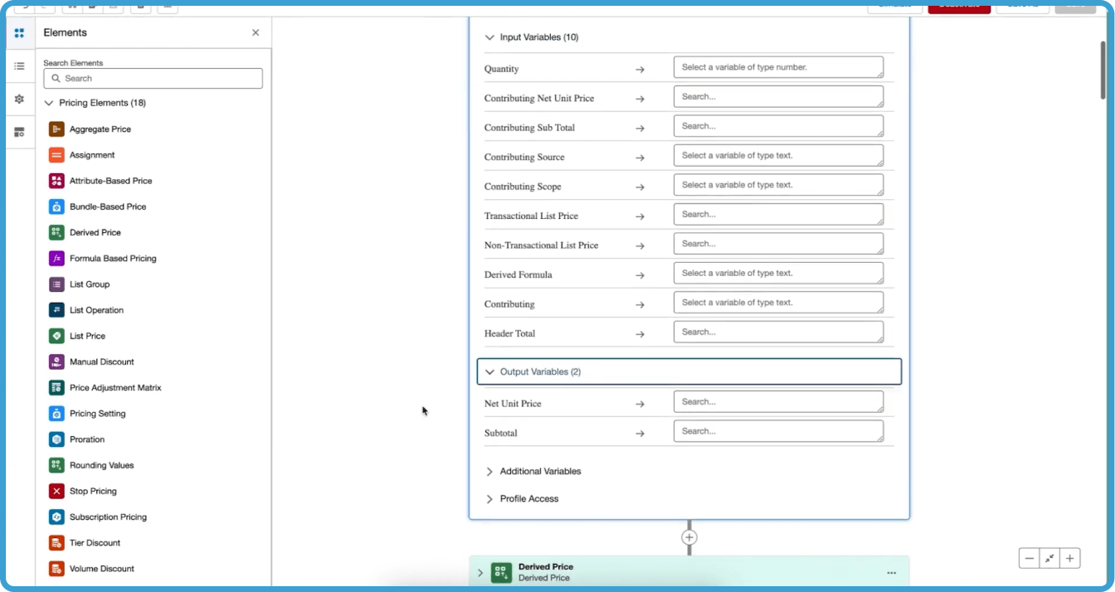The image size is (1115, 592).
Task: Click the fullscreen fit icon near zoom controls
Action: pyautogui.click(x=1049, y=557)
